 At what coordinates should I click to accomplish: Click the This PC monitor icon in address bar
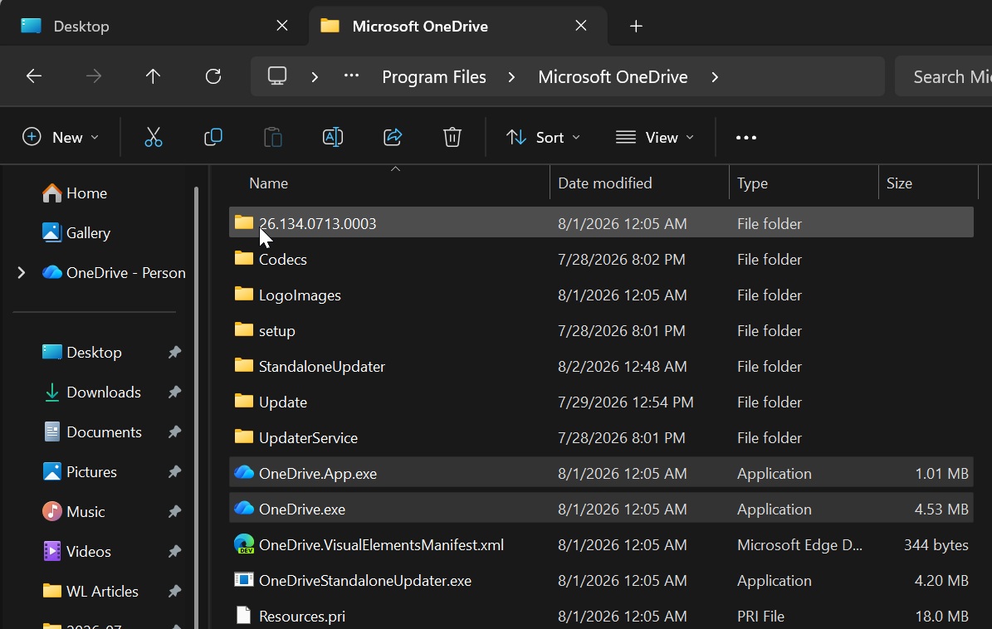pos(277,76)
